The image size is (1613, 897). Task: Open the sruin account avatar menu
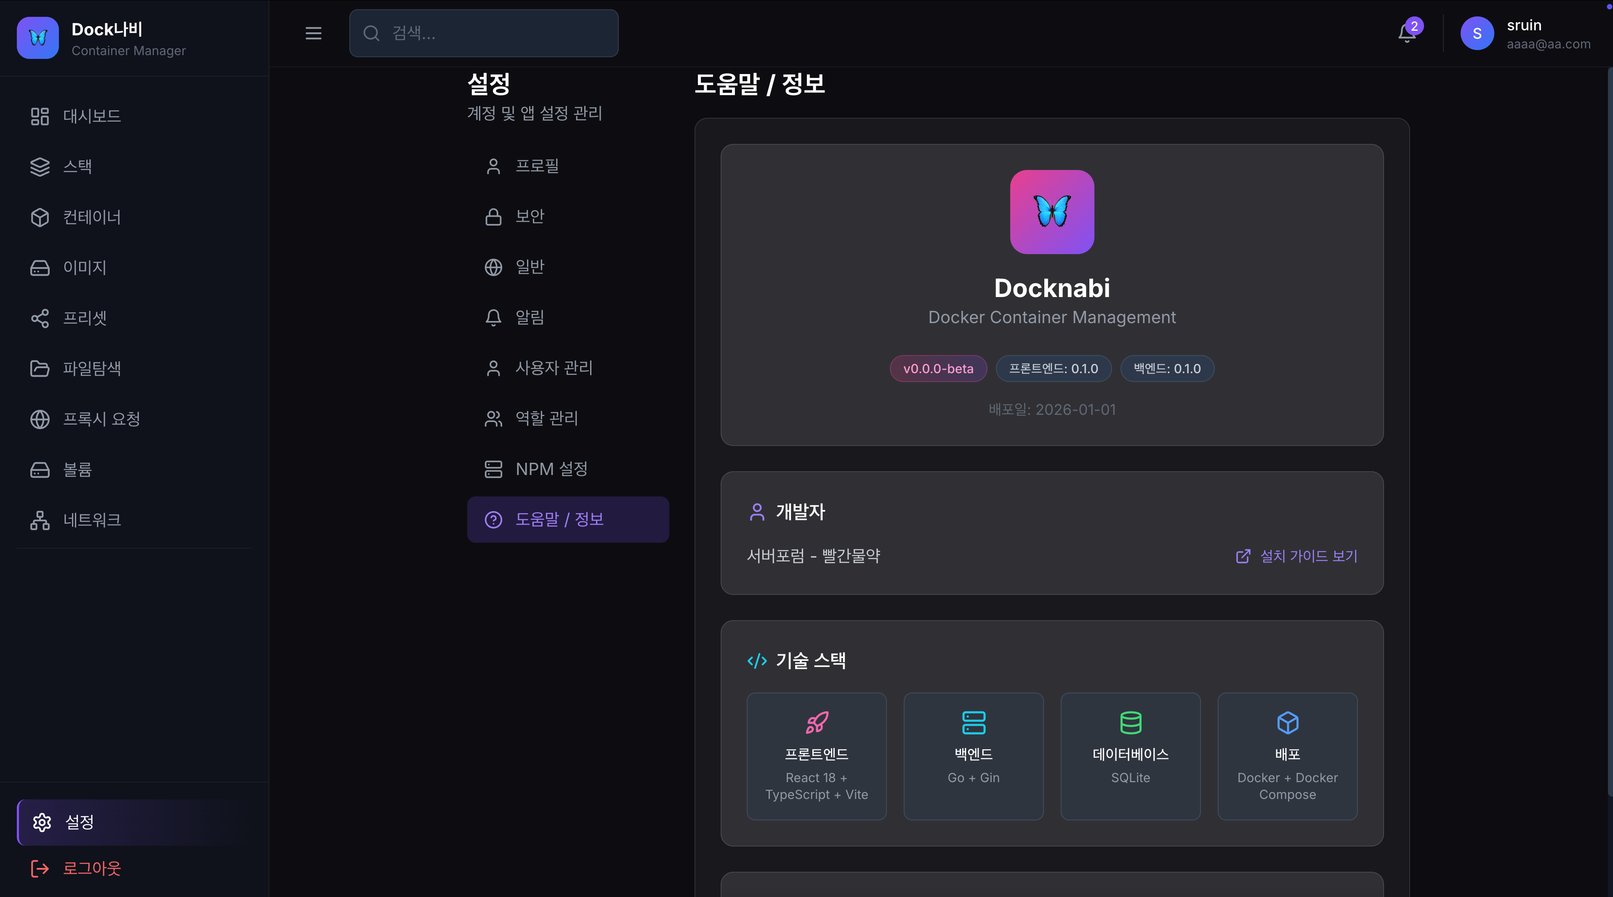tap(1477, 33)
